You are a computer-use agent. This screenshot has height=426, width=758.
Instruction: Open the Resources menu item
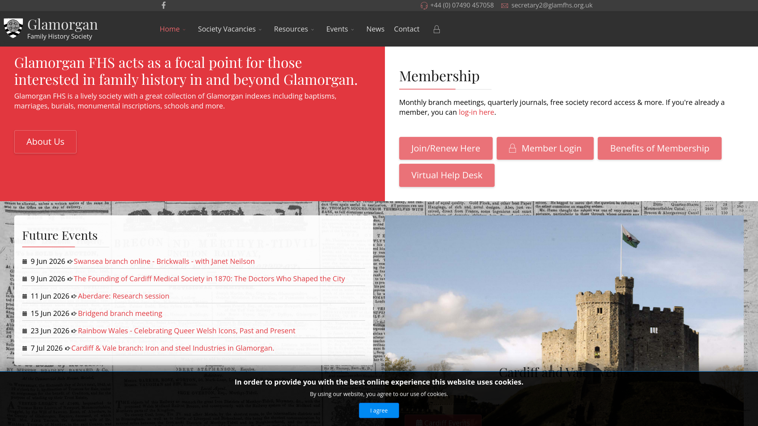291,29
